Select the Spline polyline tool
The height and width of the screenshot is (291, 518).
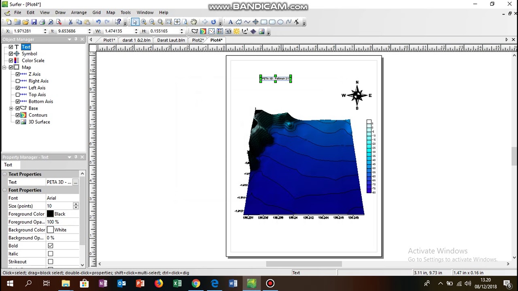pyautogui.click(x=289, y=22)
